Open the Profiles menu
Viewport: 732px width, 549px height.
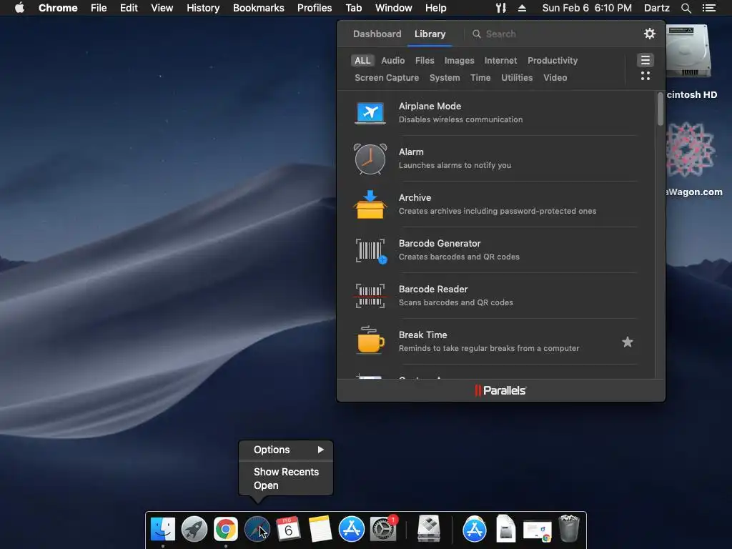point(315,8)
